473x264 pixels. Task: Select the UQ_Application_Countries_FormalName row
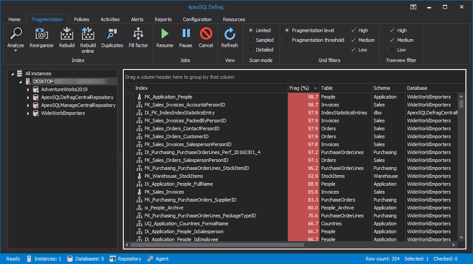292,224
